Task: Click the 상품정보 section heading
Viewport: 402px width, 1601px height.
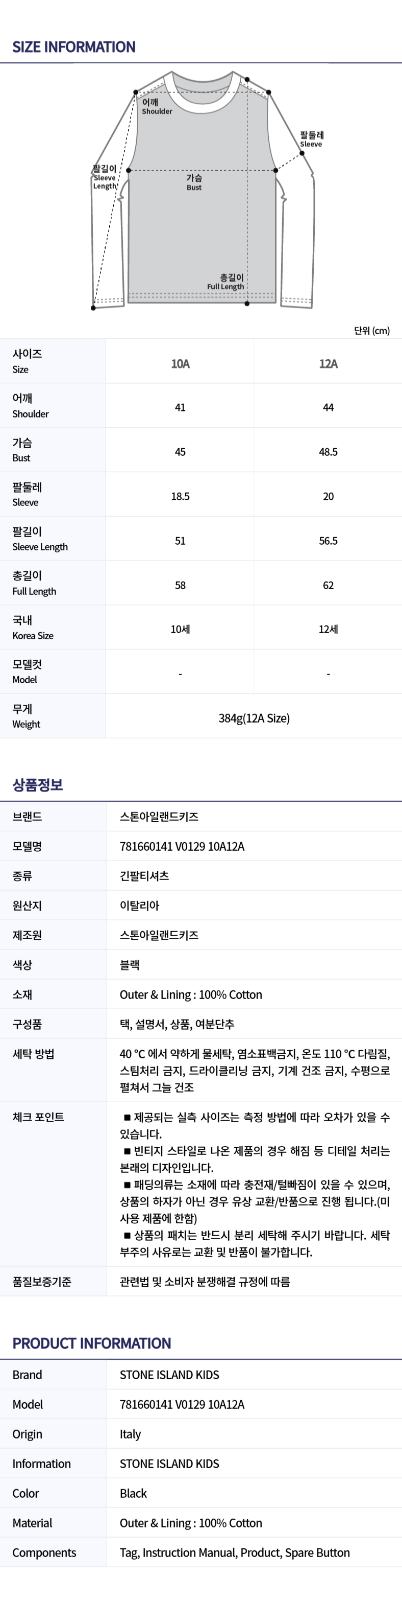Action: [x=38, y=785]
